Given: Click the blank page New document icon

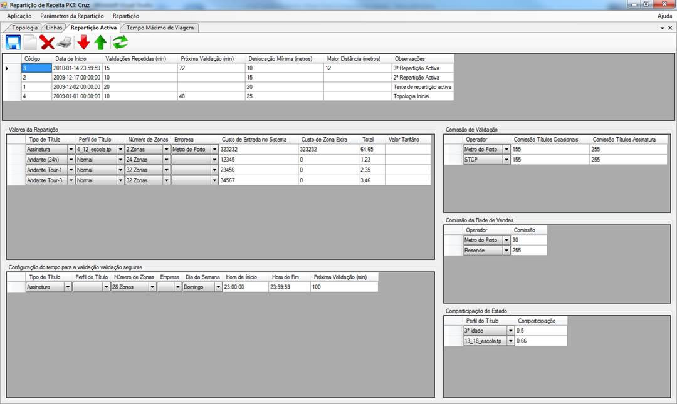Looking at the screenshot, I should pos(30,43).
